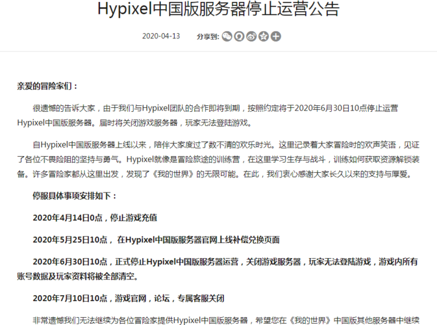Image resolution: width=437 pixels, height=325 pixels.
Task: Click the publish date 2020-04-13
Action: pos(160,36)
